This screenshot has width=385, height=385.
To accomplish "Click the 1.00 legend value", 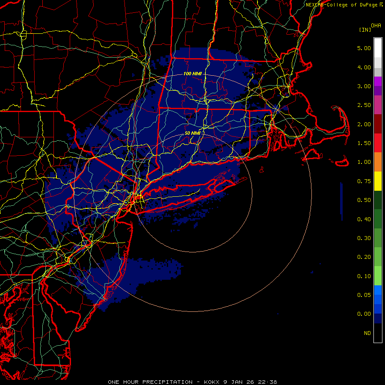I will [364, 162].
